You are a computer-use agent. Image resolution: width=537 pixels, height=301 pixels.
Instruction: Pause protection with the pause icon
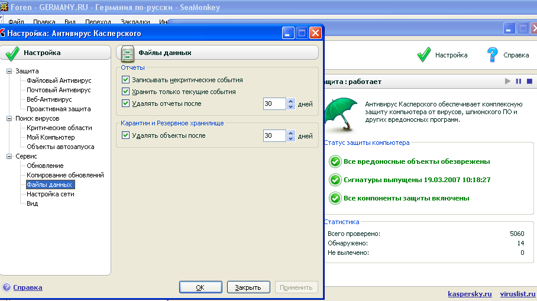[519, 81]
